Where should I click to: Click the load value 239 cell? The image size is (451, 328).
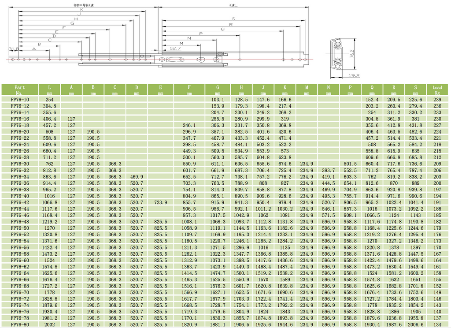point(437,100)
